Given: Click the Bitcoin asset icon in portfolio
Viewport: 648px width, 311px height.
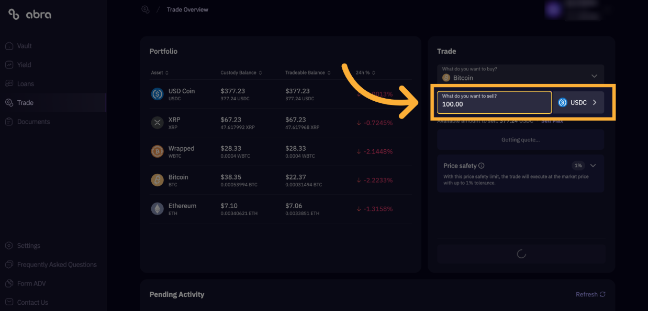Looking at the screenshot, I should pyautogui.click(x=157, y=180).
